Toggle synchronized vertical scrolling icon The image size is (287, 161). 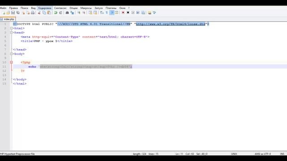click(x=90, y=13)
